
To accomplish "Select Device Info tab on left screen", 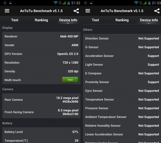I will pos(68,20).
